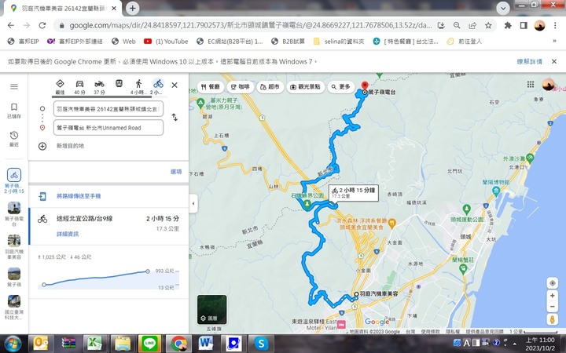Open the Google account avatar on the map
Viewport: 566px width, 353px height.
548,85
